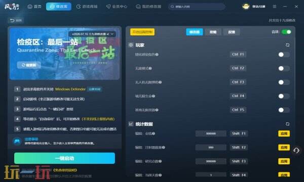Select the middle tab in right panel header
Image resolution: width=304 pixels, height=182 pixels.
(213, 32)
